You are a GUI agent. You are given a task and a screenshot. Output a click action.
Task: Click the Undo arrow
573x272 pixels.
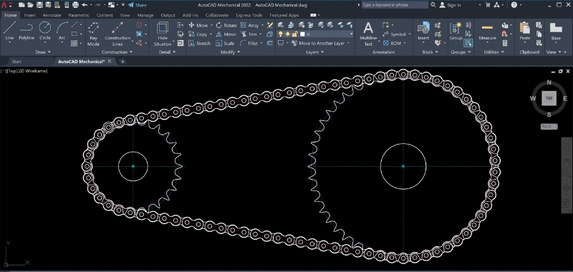(x=85, y=5)
